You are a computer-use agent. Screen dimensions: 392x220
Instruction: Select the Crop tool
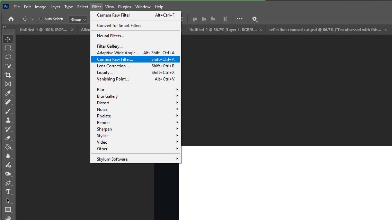coord(8,75)
